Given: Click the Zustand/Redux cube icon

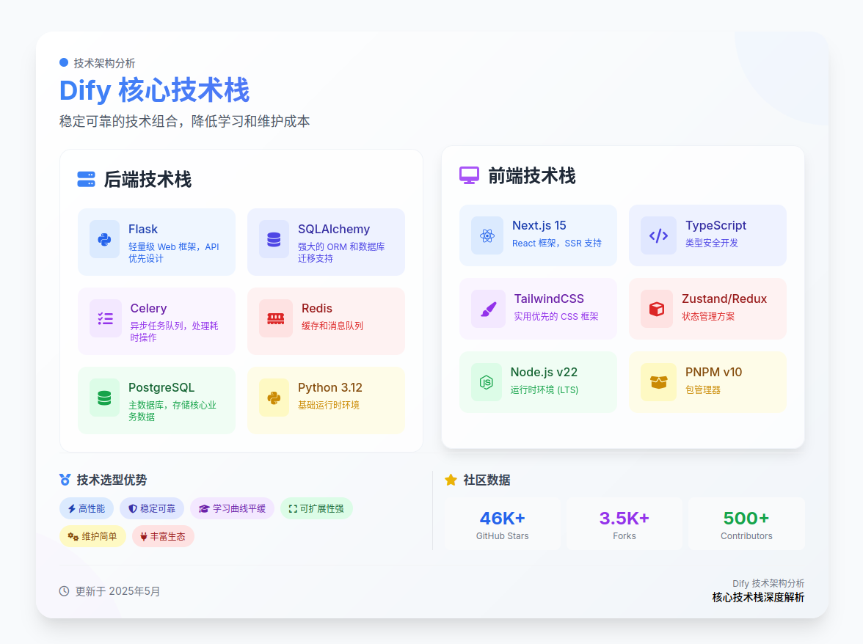Looking at the screenshot, I should pos(657,309).
